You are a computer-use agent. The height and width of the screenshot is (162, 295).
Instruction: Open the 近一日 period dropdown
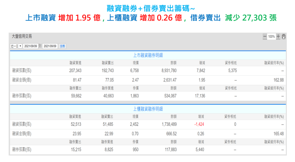[x=16, y=46]
